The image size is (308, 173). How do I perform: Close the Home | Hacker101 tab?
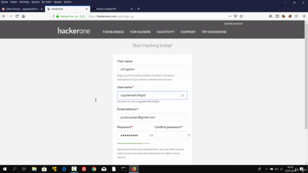coord(131,9)
